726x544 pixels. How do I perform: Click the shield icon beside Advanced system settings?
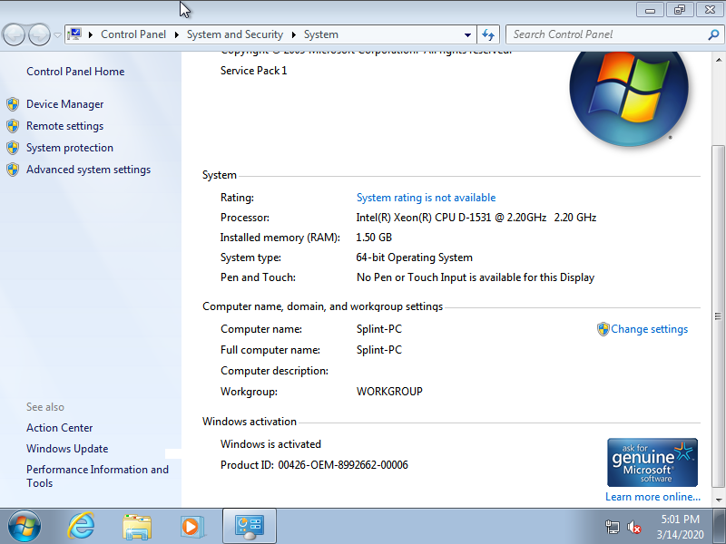[x=13, y=170]
